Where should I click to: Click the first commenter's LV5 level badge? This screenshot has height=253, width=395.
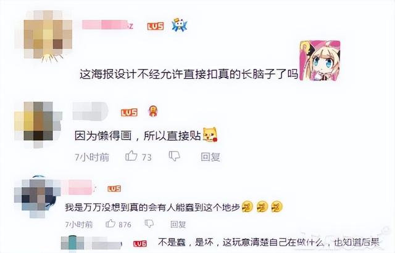(x=156, y=26)
